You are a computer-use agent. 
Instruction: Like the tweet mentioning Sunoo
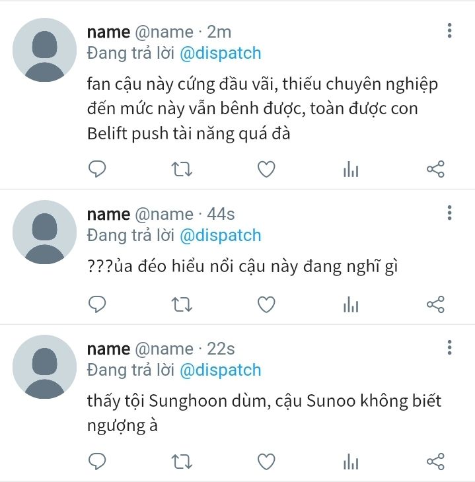click(266, 462)
